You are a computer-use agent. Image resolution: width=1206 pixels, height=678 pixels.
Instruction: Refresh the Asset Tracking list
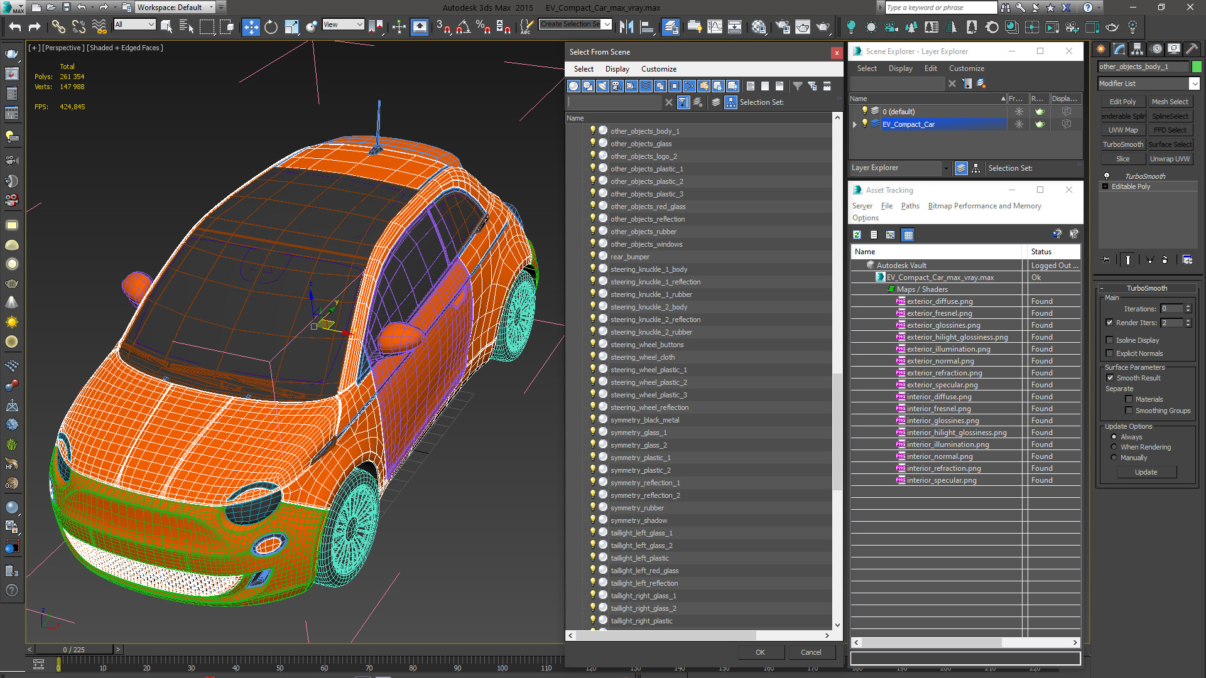[x=857, y=235]
